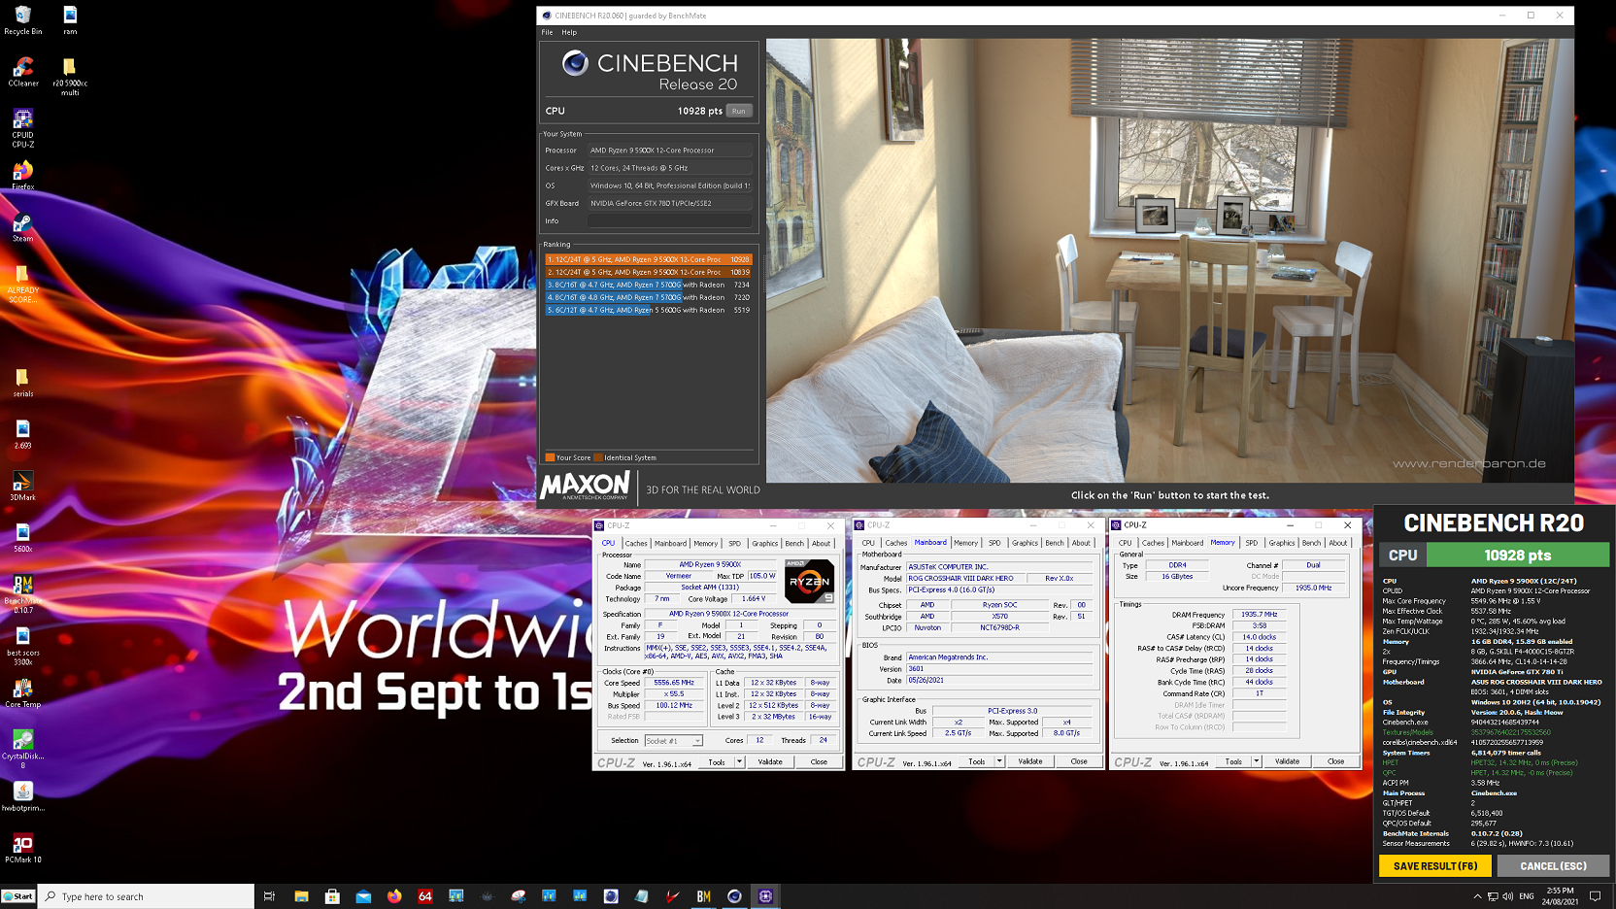
Task: Click the BenchMate BM taskbar icon
Action: pos(704,896)
